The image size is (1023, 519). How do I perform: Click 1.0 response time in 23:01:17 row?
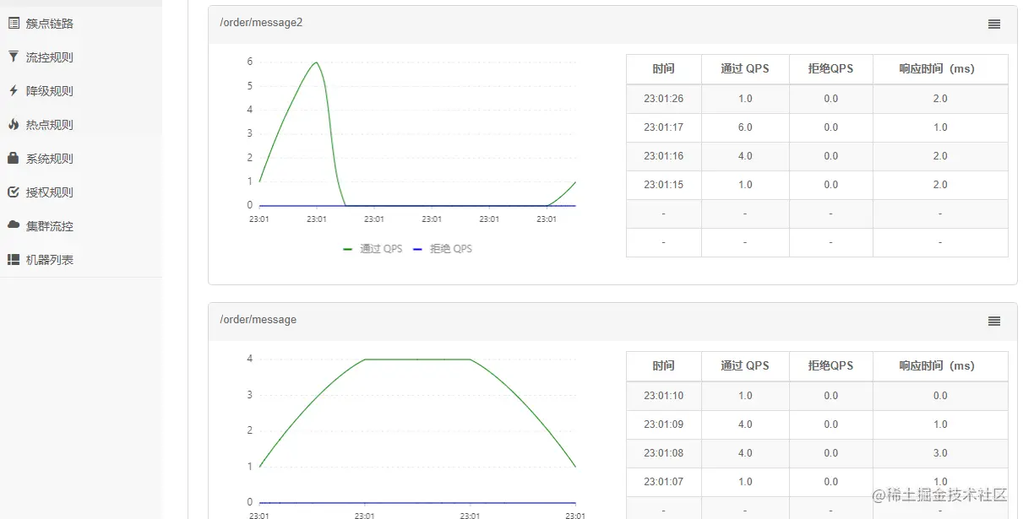tap(940, 127)
